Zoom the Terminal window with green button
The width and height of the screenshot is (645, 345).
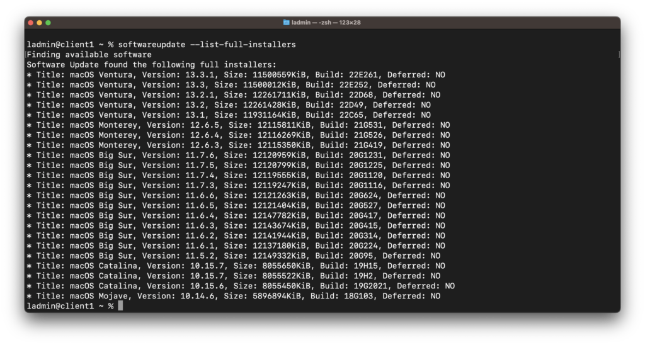48,23
